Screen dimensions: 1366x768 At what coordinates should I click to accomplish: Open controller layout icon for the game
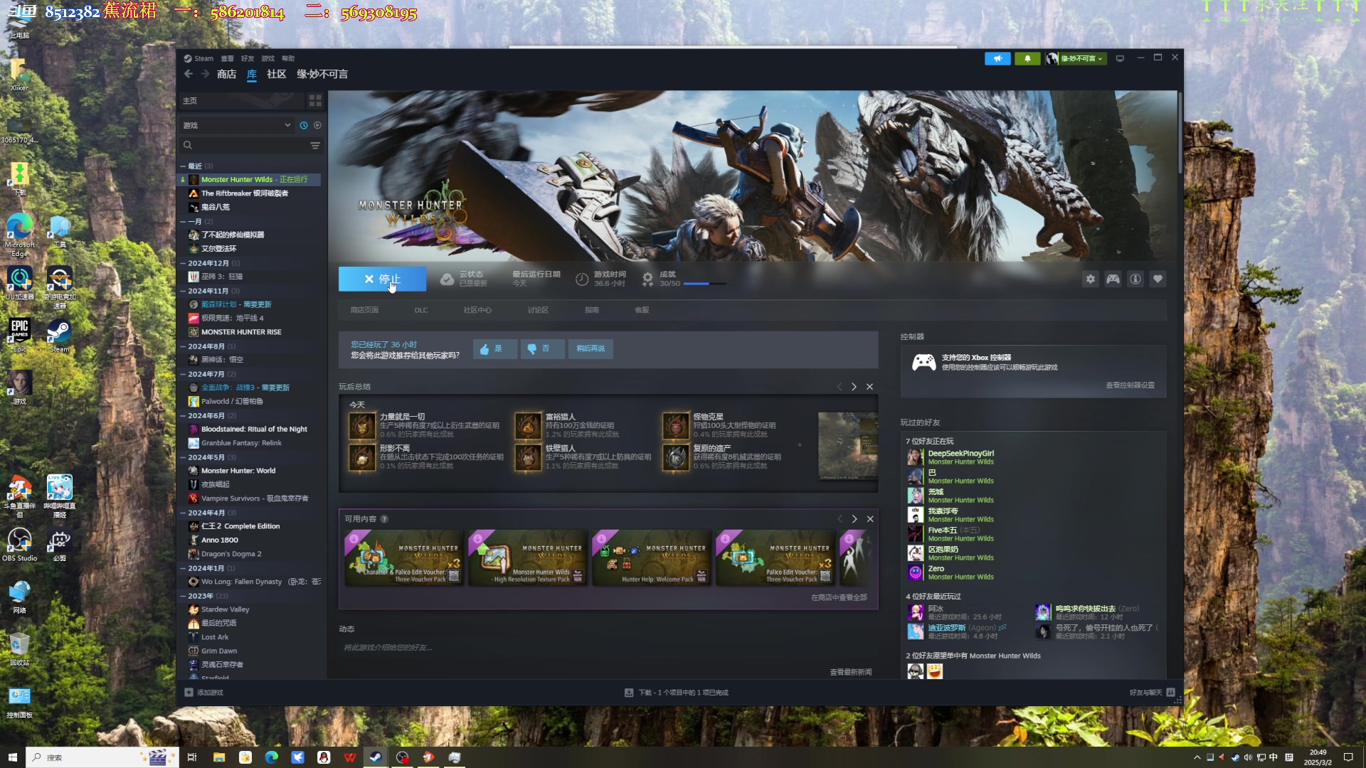(1113, 279)
